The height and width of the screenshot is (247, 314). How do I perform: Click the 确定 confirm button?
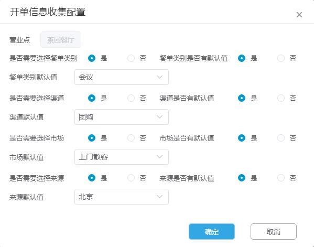coord(212,232)
